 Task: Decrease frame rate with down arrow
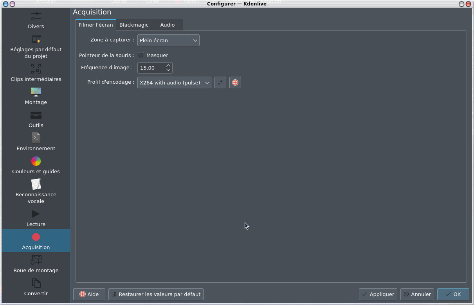tap(168, 70)
